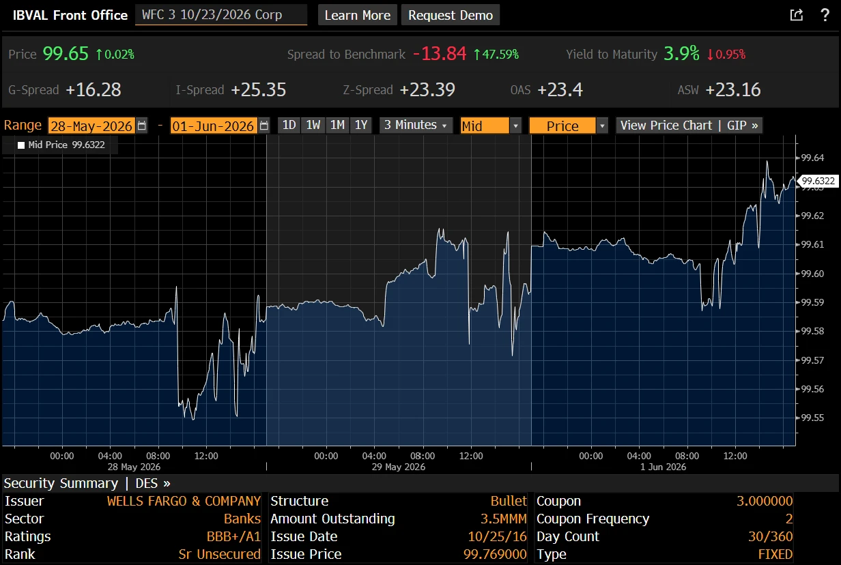Click the Price value 99.65

coord(66,54)
